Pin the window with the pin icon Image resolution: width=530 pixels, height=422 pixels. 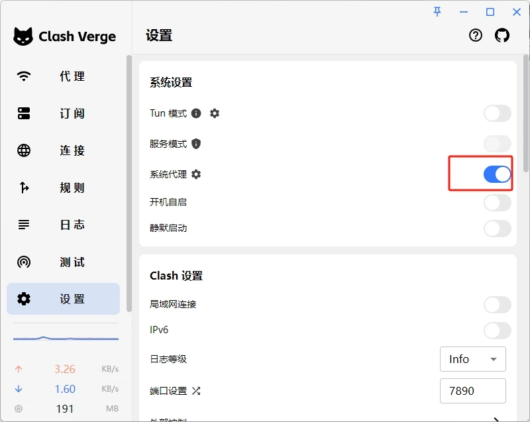(x=437, y=12)
